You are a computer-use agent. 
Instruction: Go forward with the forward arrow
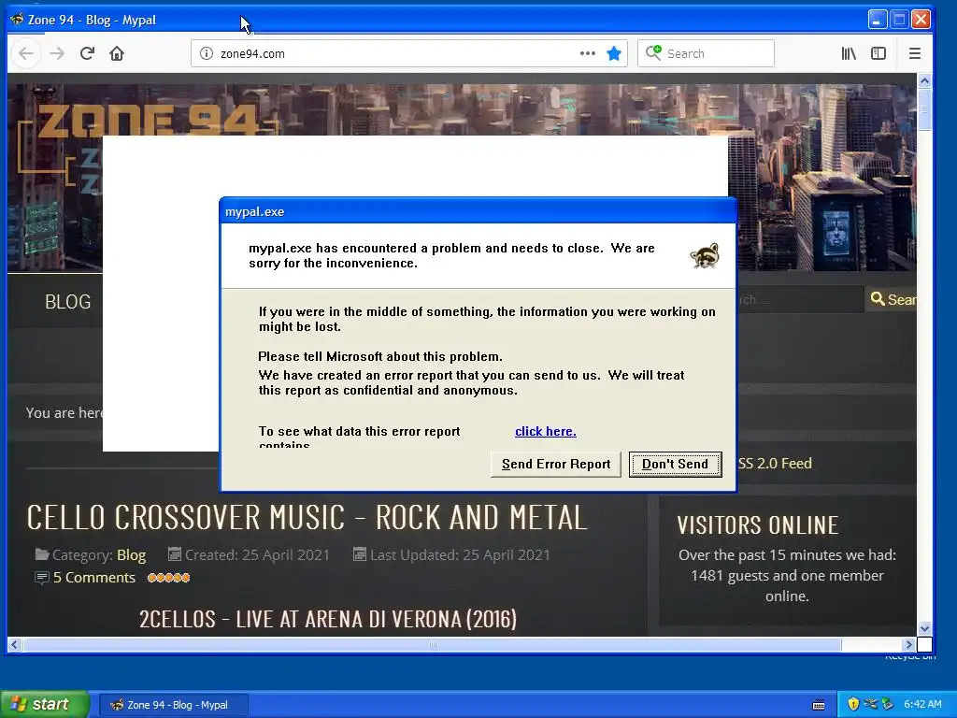click(57, 53)
